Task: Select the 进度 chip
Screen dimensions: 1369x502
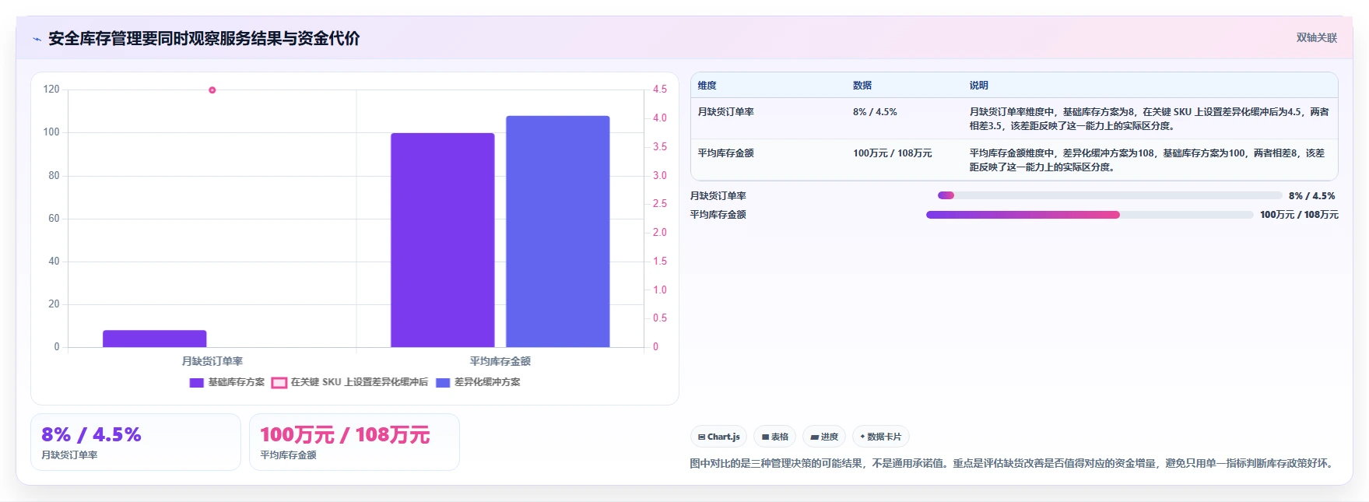Action: [x=824, y=437]
